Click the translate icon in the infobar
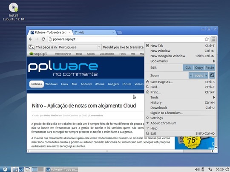Image resolution: width=230 pixels, height=172 pixels. coord(31,47)
